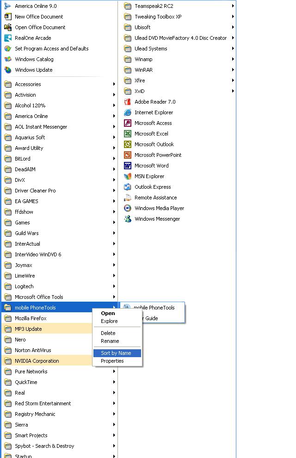Open the Registry Mechanic folder

pos(60,414)
